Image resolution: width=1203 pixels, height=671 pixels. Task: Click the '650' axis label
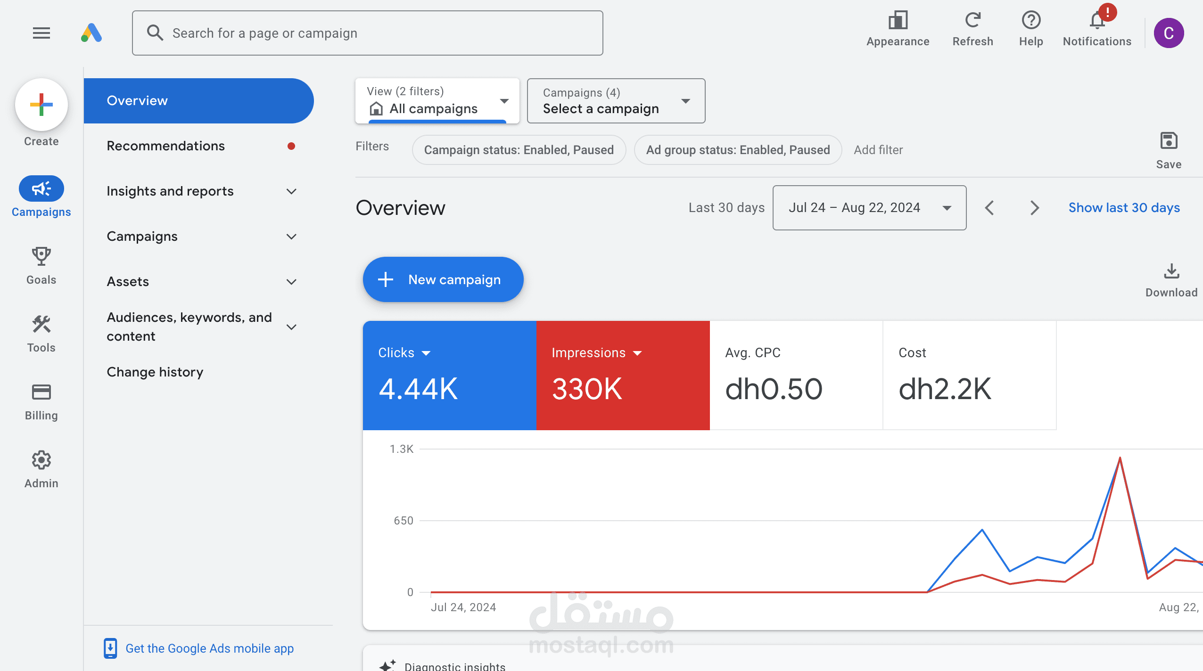[404, 521]
